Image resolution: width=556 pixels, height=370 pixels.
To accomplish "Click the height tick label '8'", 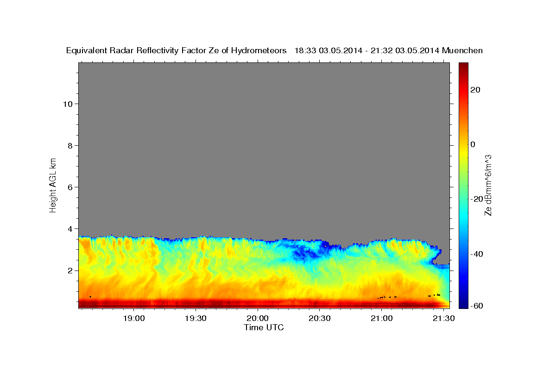I will [x=69, y=145].
